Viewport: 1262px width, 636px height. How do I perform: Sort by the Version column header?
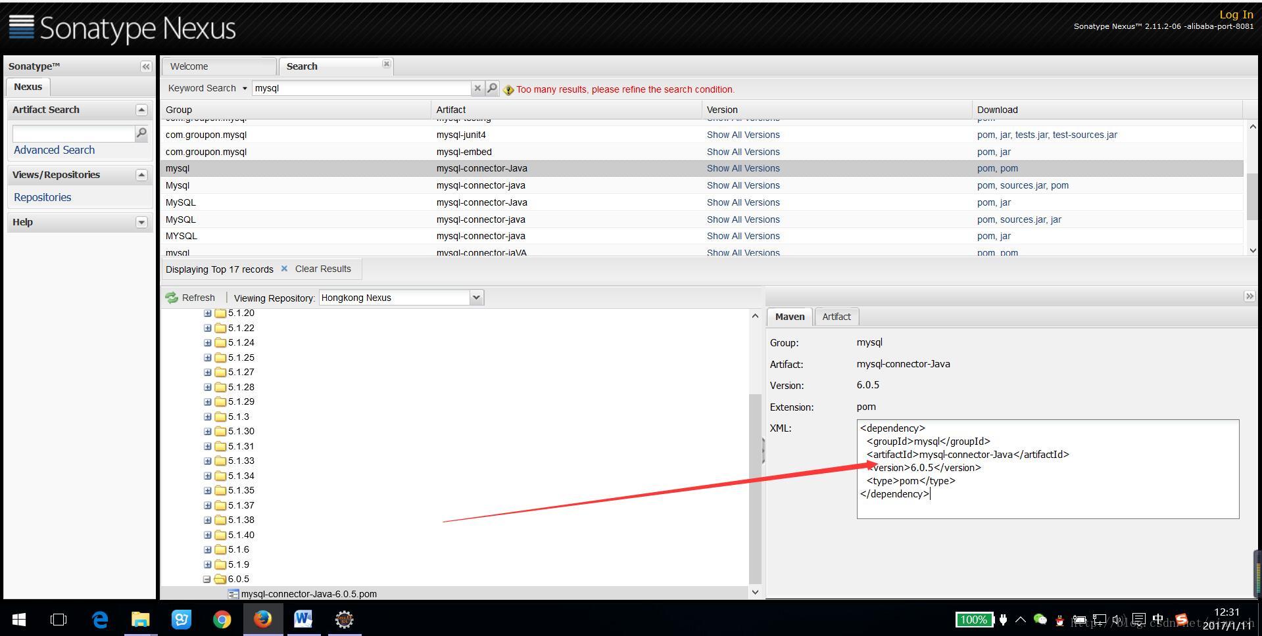(837, 110)
